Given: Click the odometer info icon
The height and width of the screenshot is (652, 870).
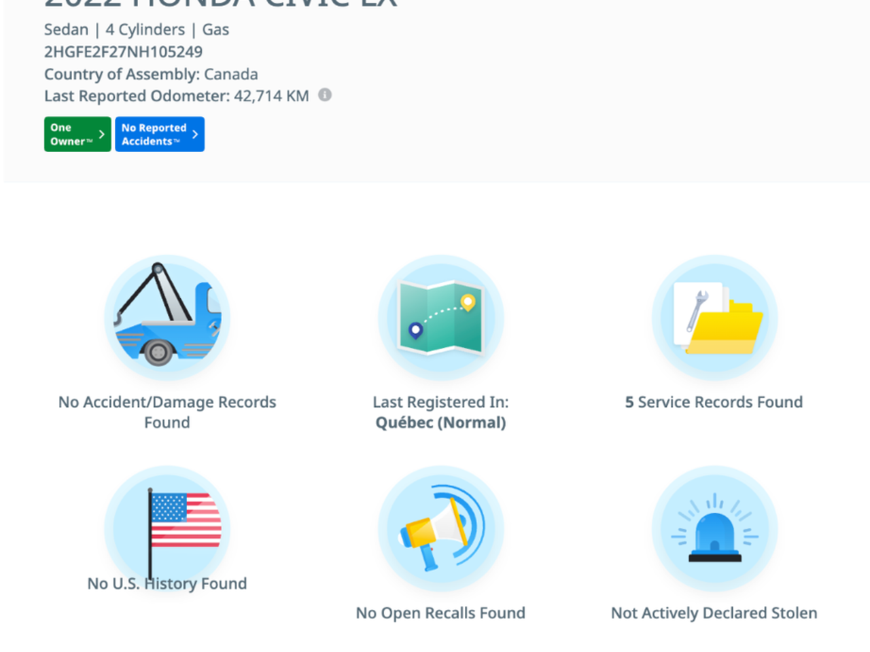Looking at the screenshot, I should tap(325, 95).
